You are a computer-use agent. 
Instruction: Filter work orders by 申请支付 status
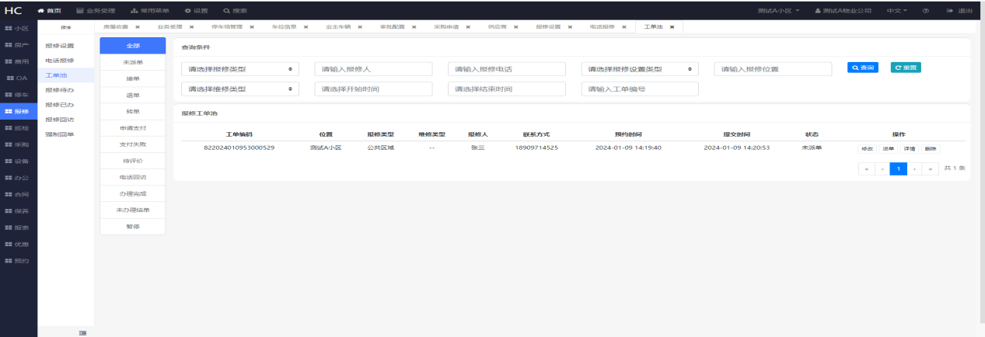pos(134,128)
